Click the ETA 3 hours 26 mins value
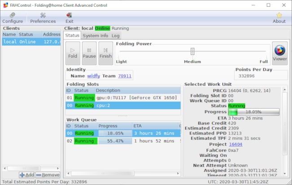 click(245, 118)
